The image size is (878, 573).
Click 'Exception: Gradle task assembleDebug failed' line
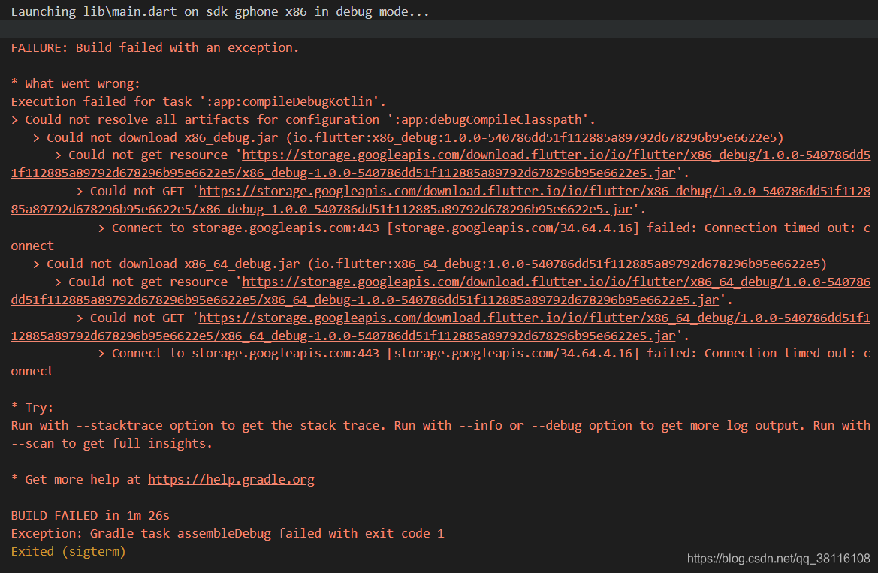point(228,533)
